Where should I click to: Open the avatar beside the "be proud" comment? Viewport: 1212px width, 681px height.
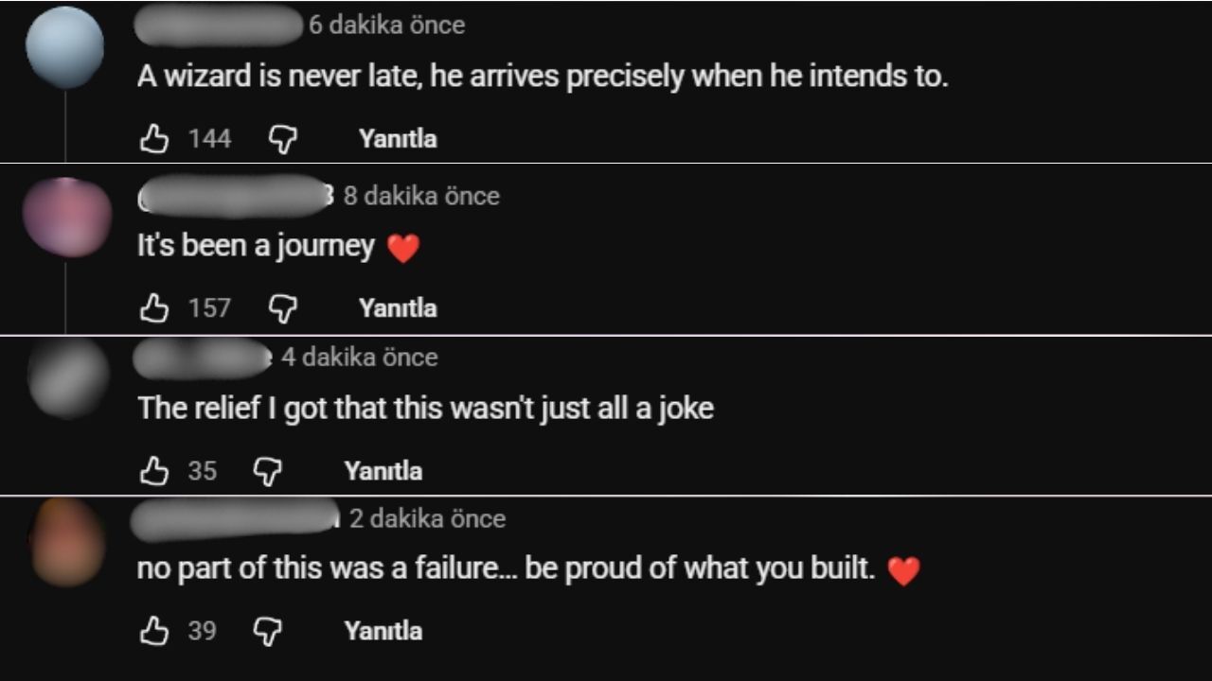pyautogui.click(x=67, y=542)
